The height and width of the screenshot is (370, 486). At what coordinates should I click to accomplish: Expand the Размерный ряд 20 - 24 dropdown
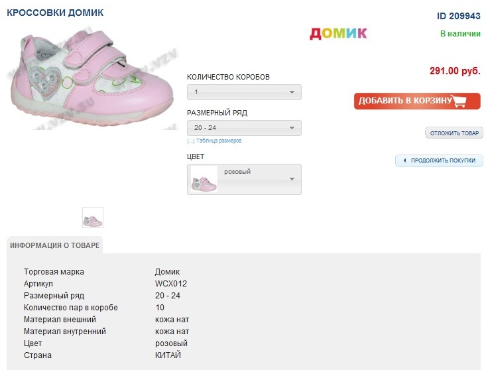(x=244, y=128)
